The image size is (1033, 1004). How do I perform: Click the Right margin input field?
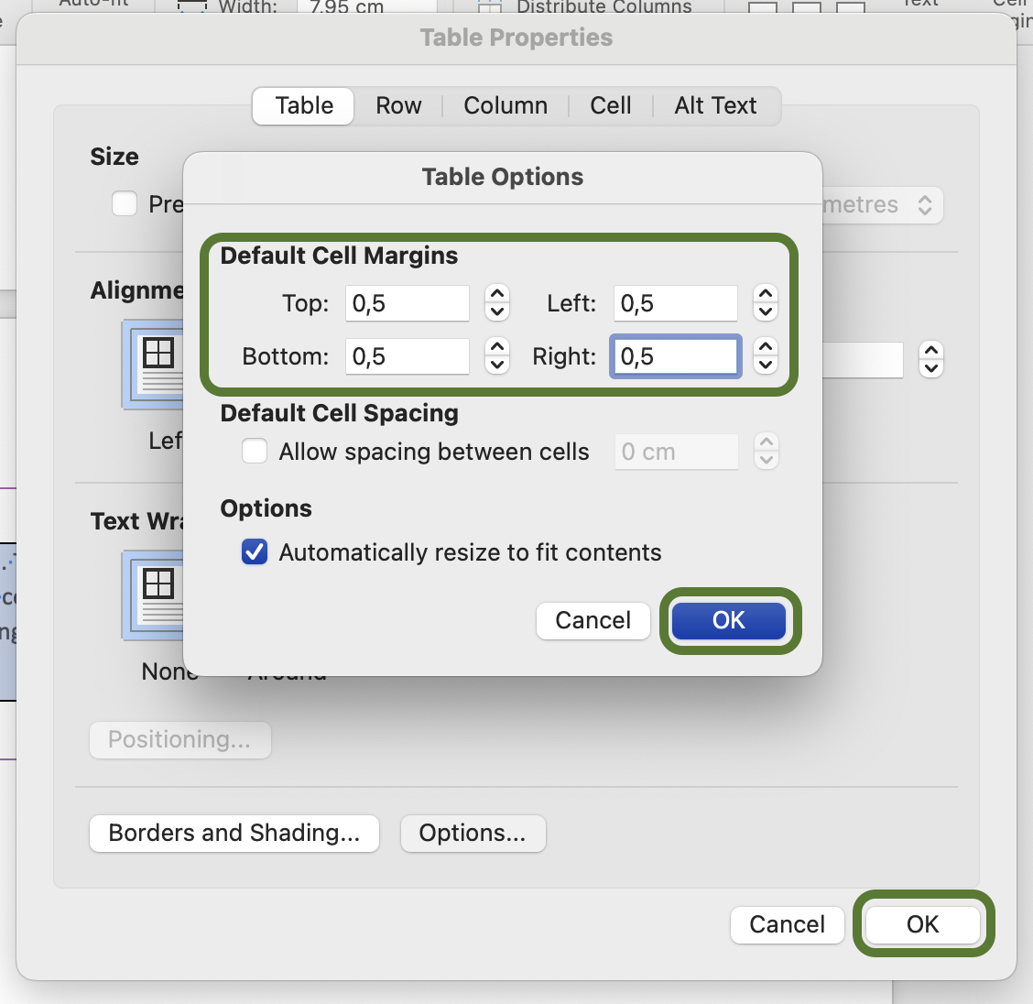675,356
